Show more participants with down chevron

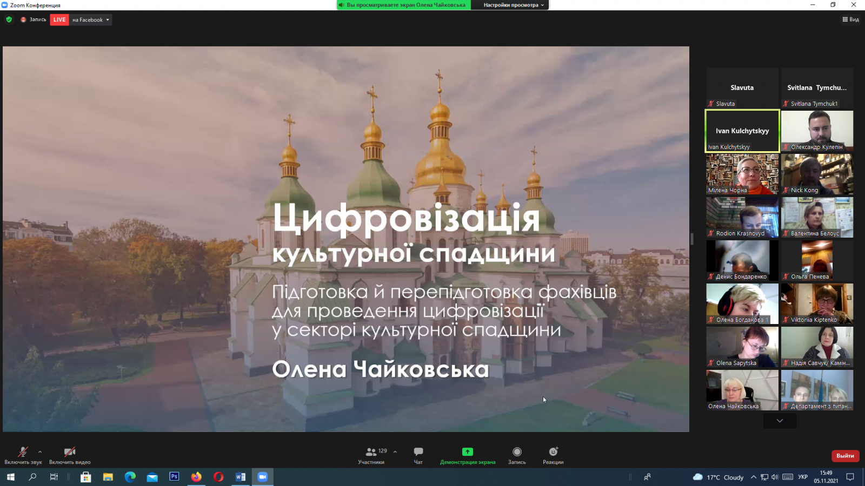click(780, 421)
